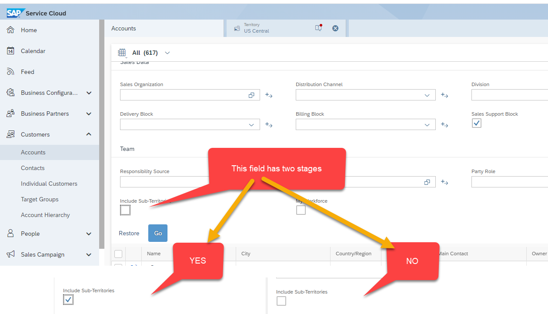Click into Responsibility Source field
The width and height of the screenshot is (548, 314).
165,182
